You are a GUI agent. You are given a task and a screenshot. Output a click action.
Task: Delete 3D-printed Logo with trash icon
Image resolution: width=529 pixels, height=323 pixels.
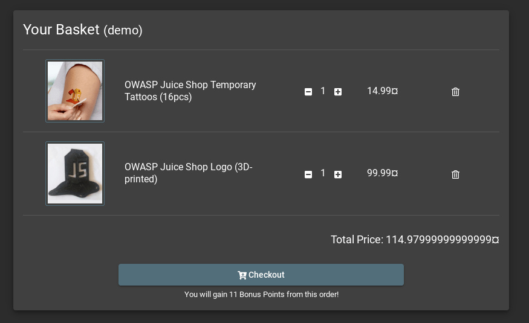click(x=455, y=174)
